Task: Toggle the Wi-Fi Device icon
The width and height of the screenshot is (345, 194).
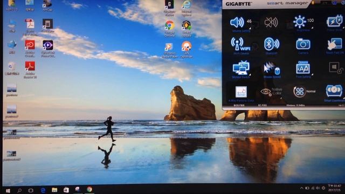Action: point(241,44)
